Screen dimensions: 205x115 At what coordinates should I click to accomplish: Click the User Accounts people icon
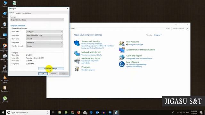122,43
